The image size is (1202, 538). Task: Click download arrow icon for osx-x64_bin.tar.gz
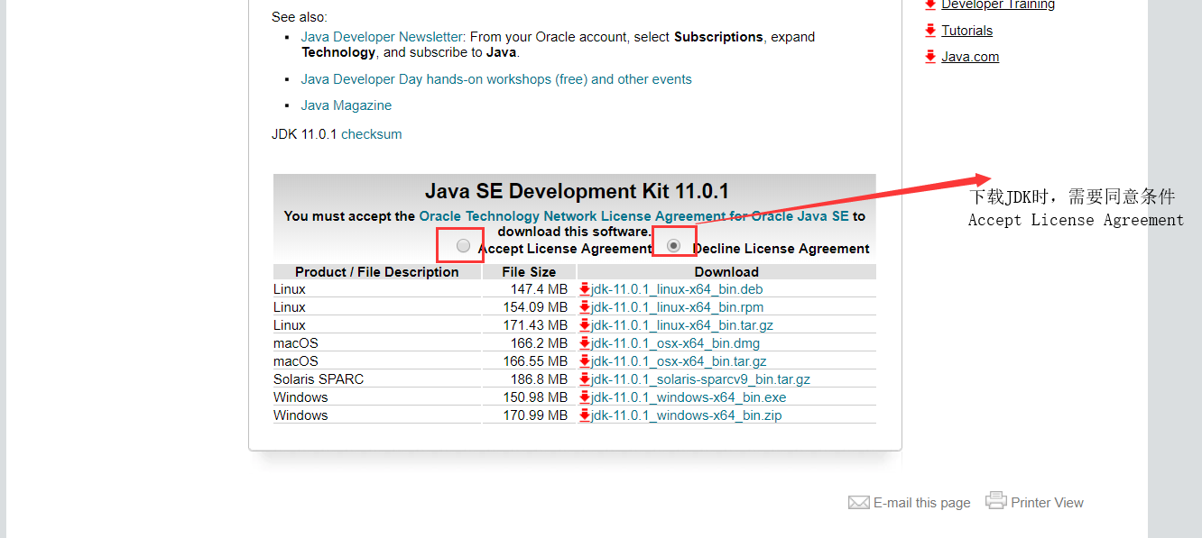585,361
